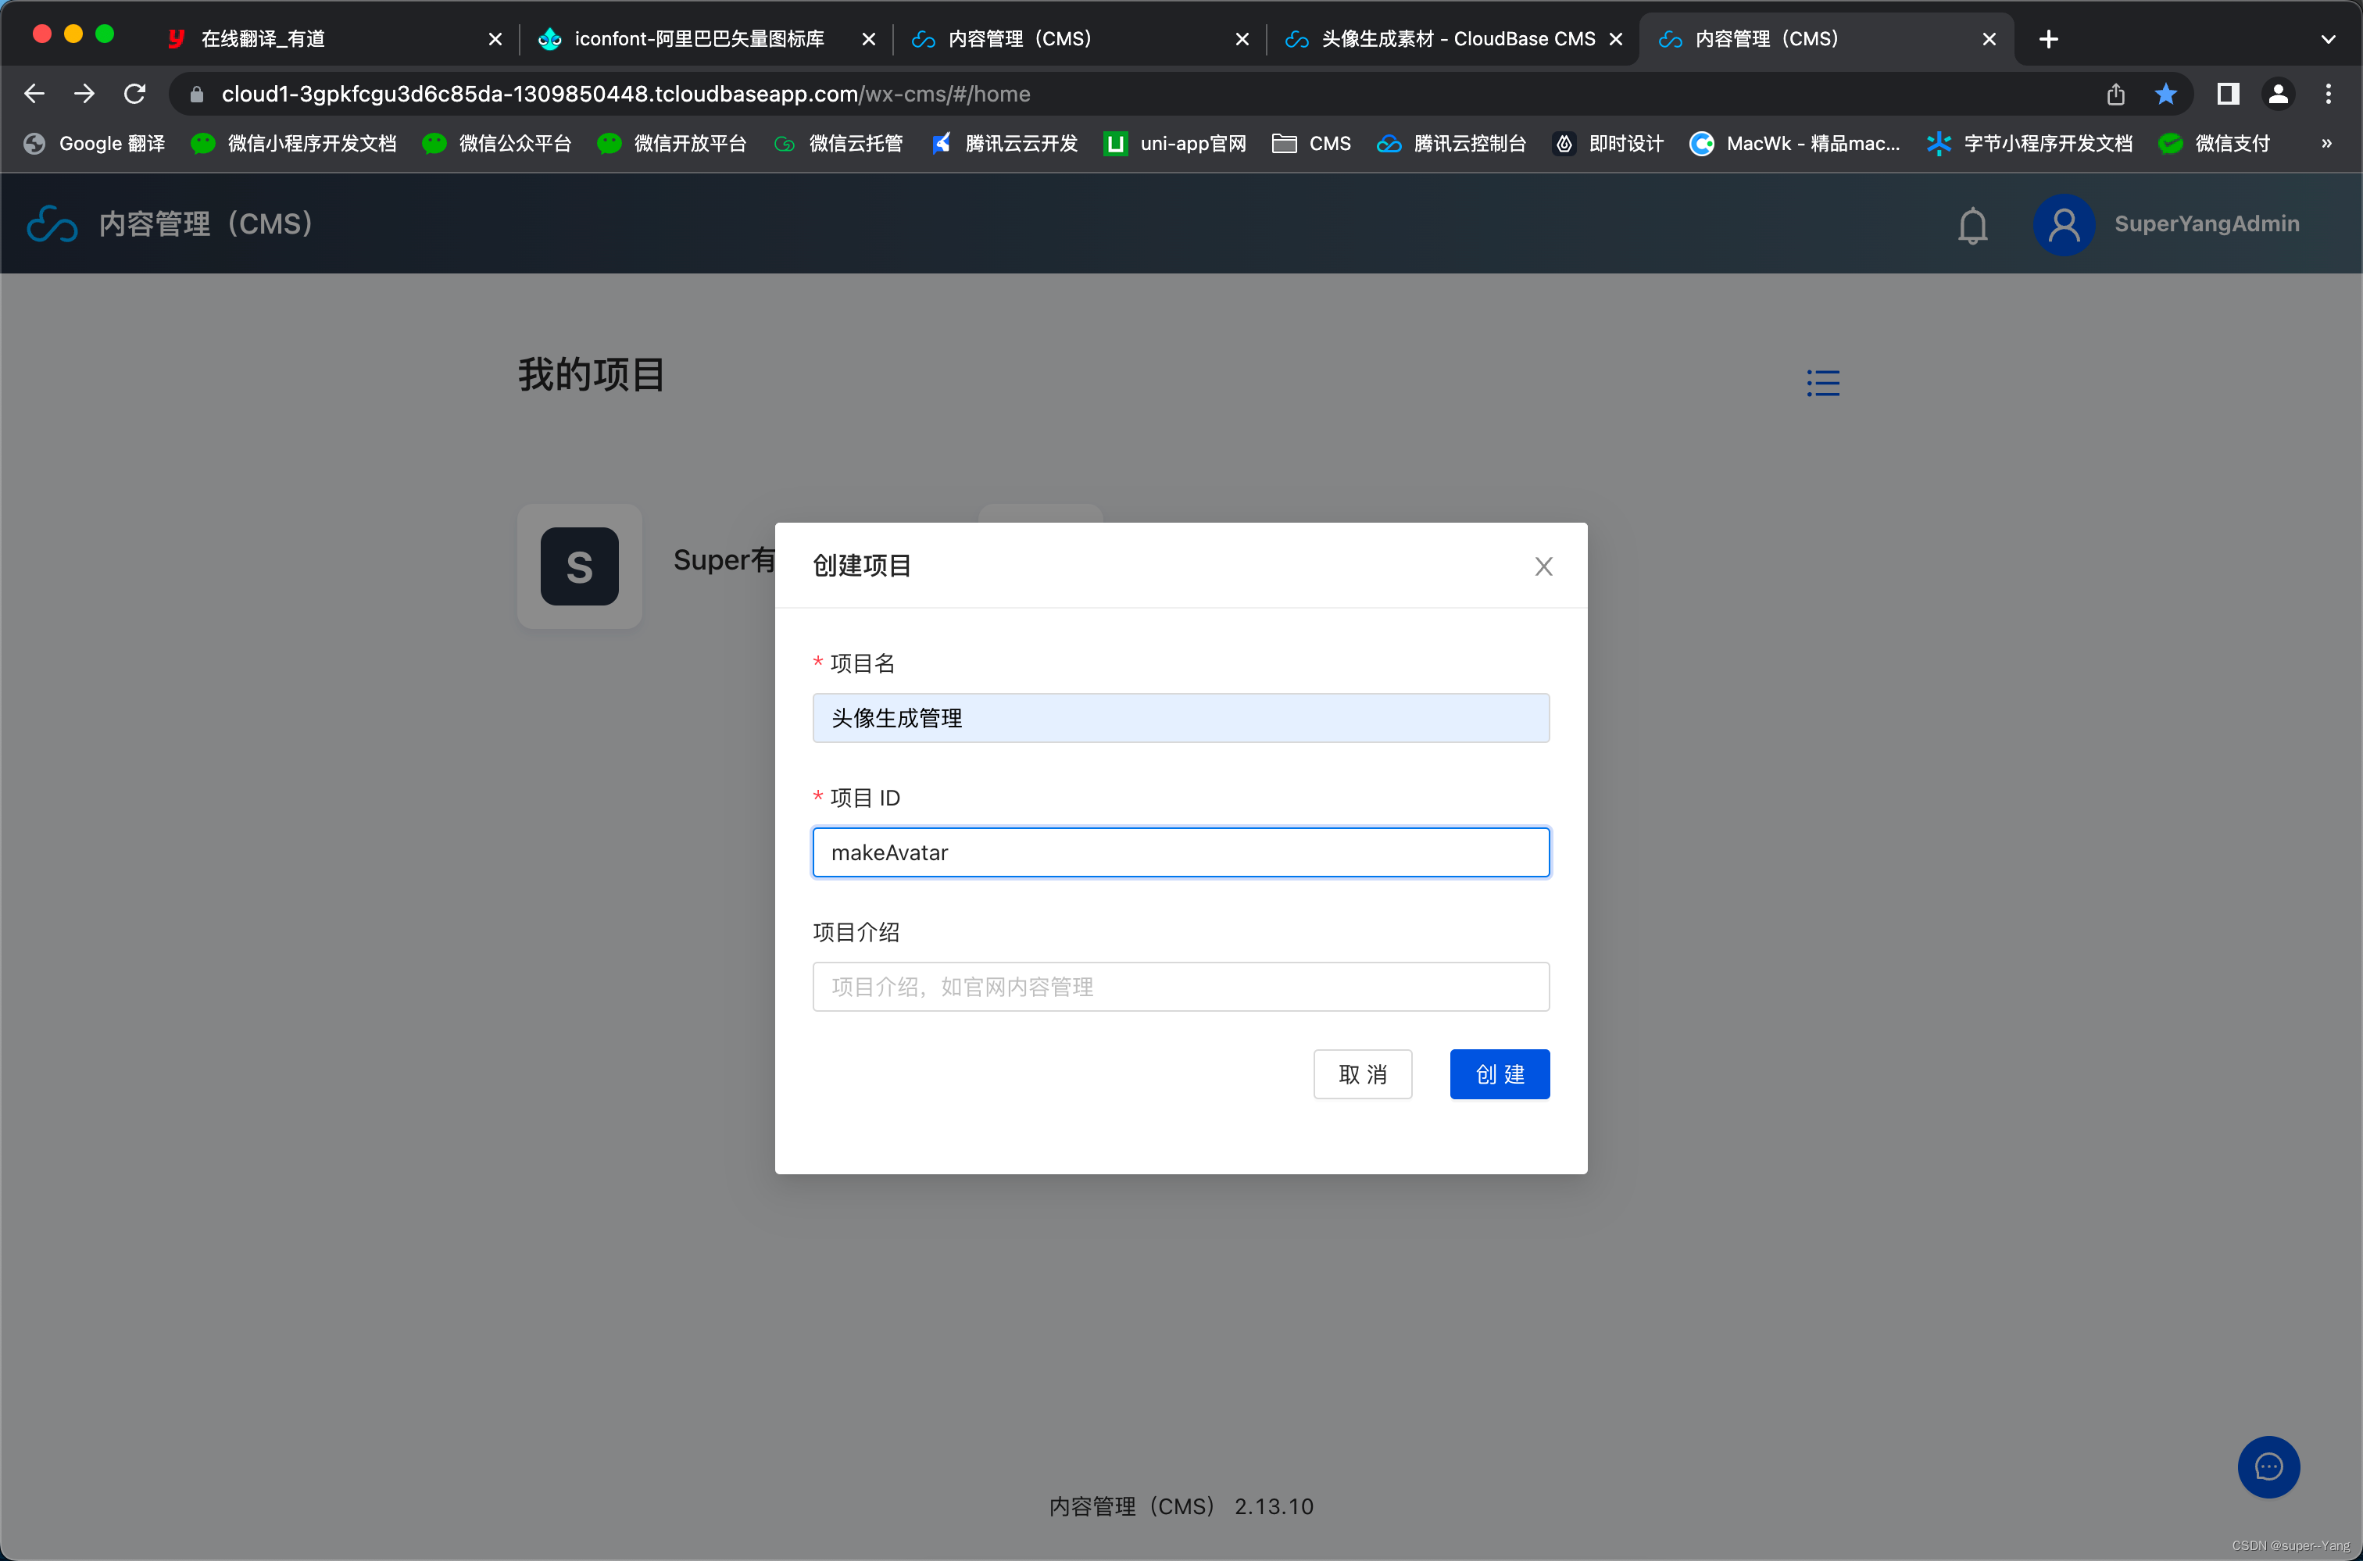Open 微信小程序开发文档 bookmark
This screenshot has width=2363, height=1561.
[294, 143]
